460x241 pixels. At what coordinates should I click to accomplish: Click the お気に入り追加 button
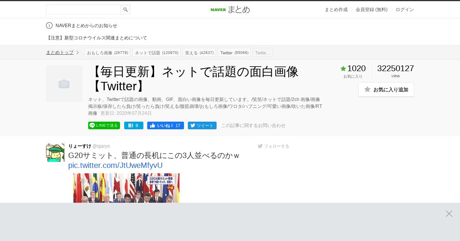point(386,90)
